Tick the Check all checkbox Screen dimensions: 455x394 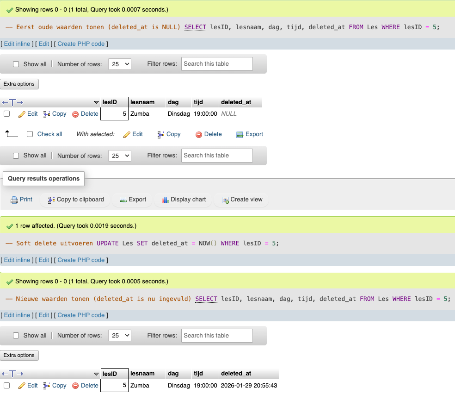tap(30, 134)
